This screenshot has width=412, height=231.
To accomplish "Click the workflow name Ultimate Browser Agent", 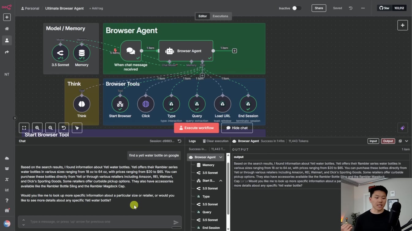I will click(64, 8).
